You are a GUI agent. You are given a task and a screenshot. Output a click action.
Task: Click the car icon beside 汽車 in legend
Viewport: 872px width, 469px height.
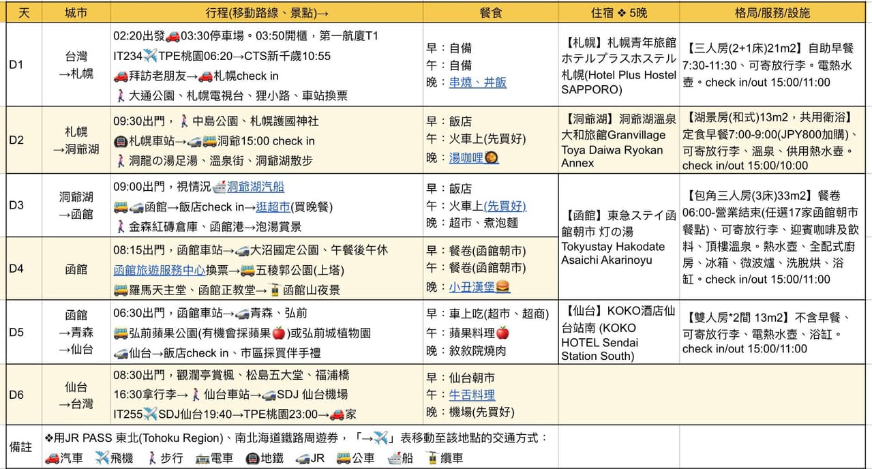[x=52, y=459]
